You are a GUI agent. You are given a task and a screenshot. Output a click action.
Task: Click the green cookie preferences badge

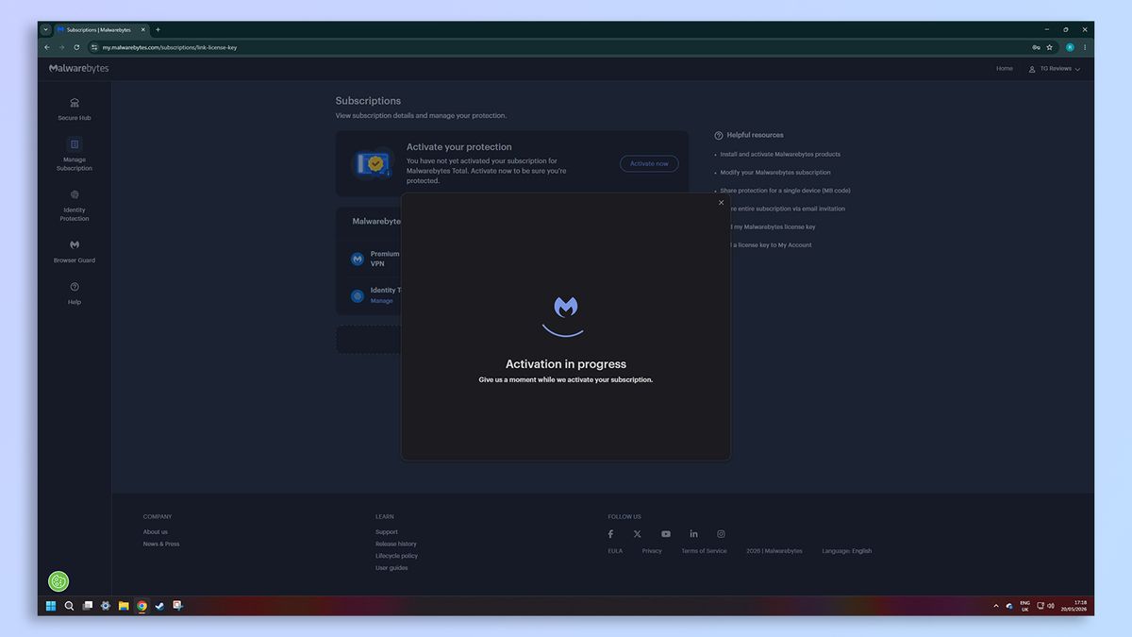pos(58,581)
